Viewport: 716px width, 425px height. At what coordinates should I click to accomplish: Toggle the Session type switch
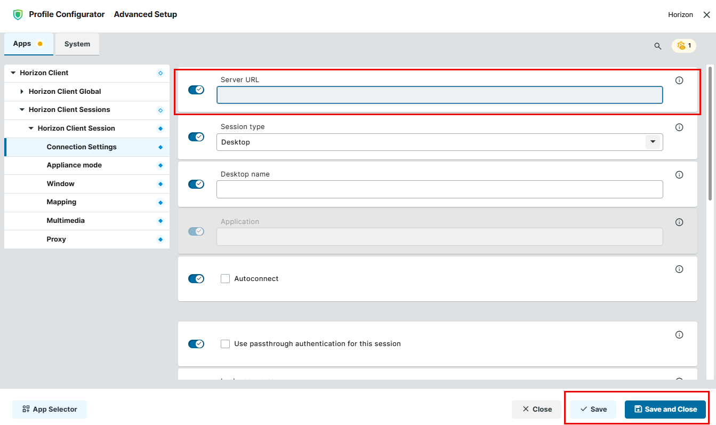click(x=196, y=137)
